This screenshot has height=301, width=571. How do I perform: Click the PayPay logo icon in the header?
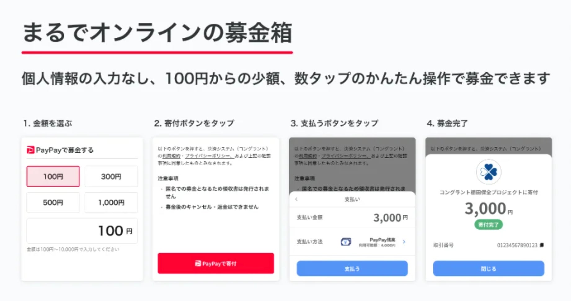click(30, 150)
